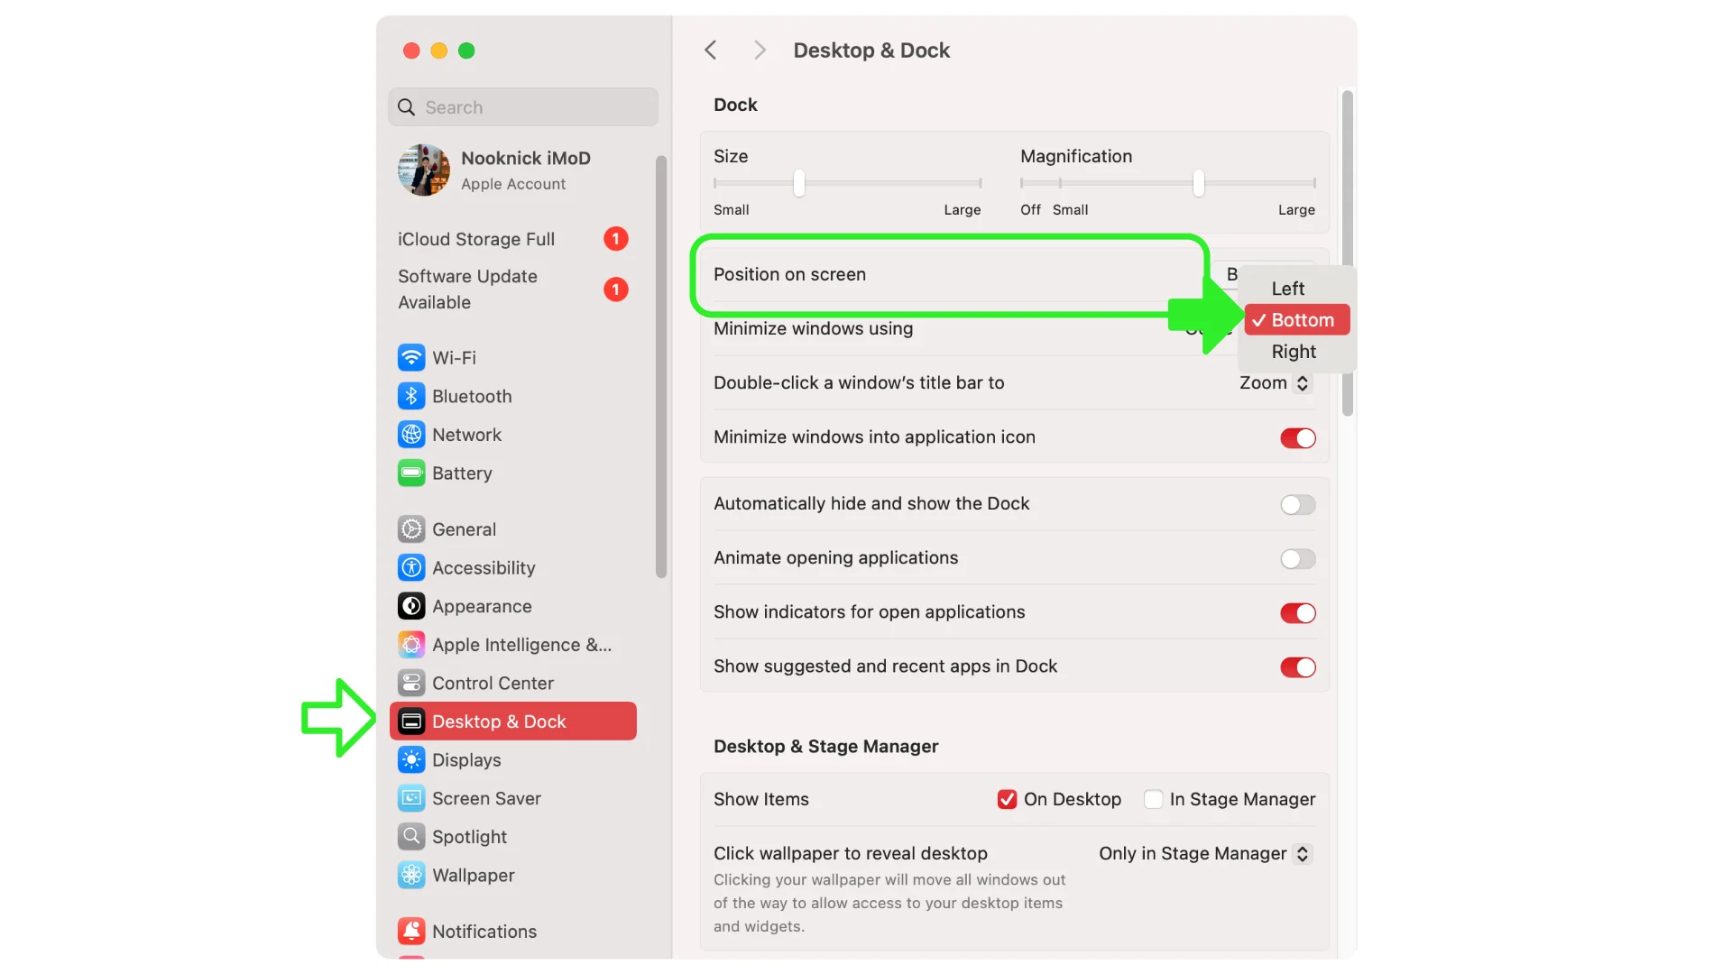1732x974 pixels.
Task: Open the Zoom title bar dropdown
Action: coord(1274,383)
